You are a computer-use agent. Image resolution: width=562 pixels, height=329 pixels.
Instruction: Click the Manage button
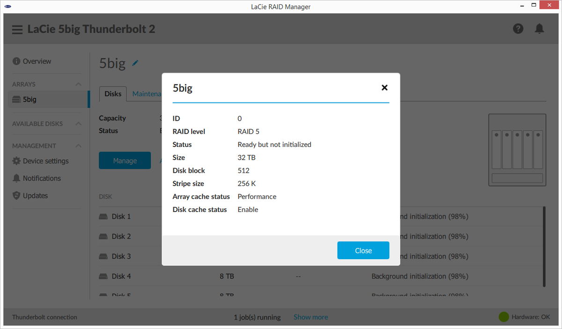click(125, 161)
